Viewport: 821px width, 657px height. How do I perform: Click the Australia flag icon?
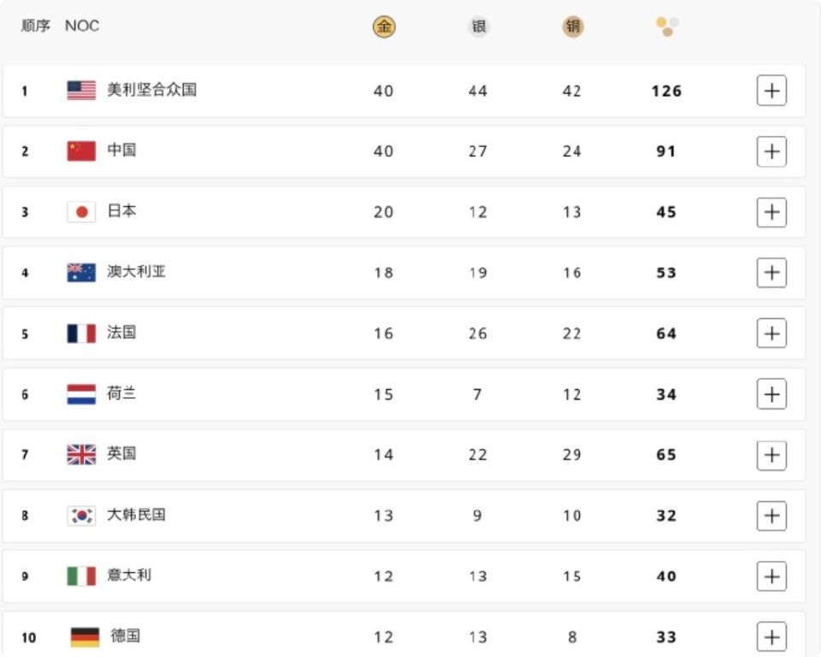(81, 272)
